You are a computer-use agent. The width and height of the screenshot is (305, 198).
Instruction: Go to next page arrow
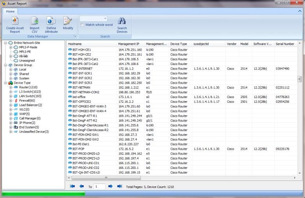[x=110, y=186]
